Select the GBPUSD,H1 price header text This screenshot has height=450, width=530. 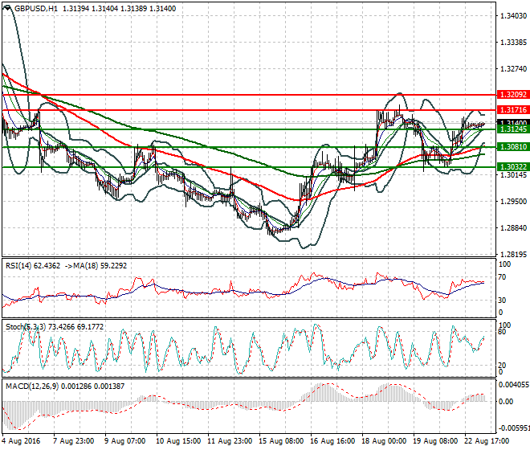(96, 9)
